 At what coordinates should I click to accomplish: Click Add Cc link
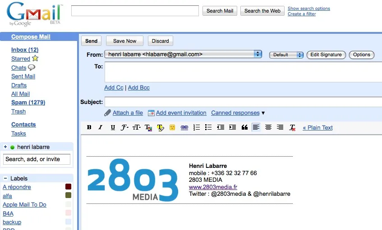[114, 87]
